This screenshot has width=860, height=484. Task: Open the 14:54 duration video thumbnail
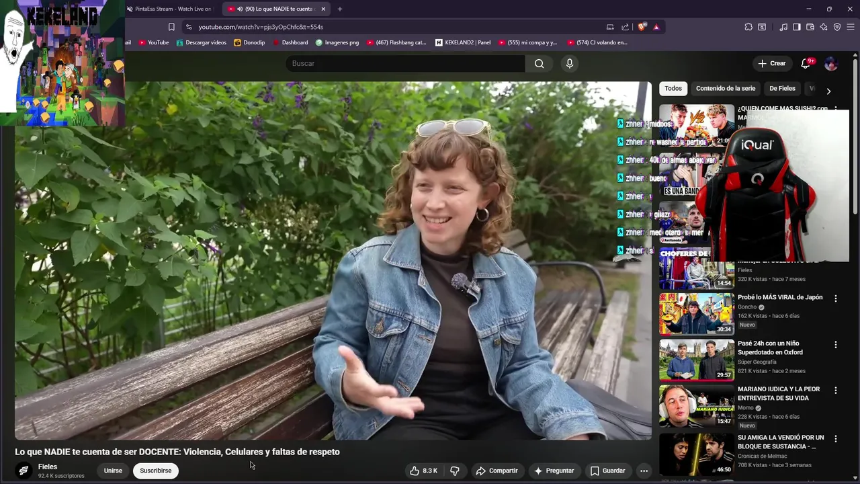697,269
